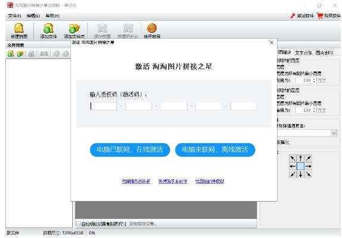Select the top-right anchor arrow
The width and height of the screenshot is (342, 238).
308,159
